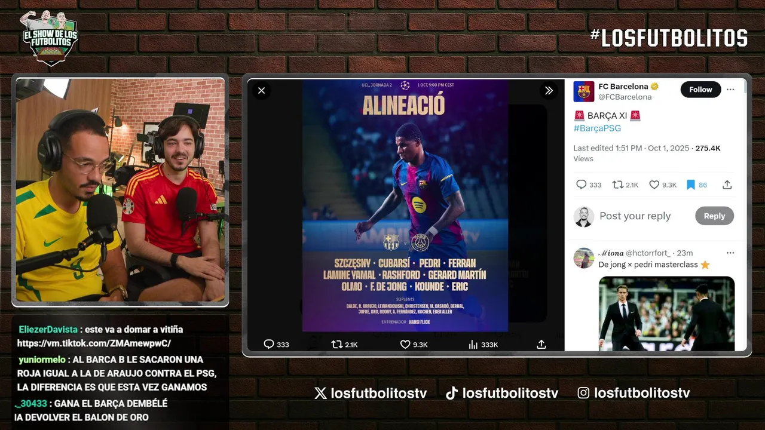The image size is (765, 430).
Task: Share the post via sidebar upload icon
Action: coord(727,185)
